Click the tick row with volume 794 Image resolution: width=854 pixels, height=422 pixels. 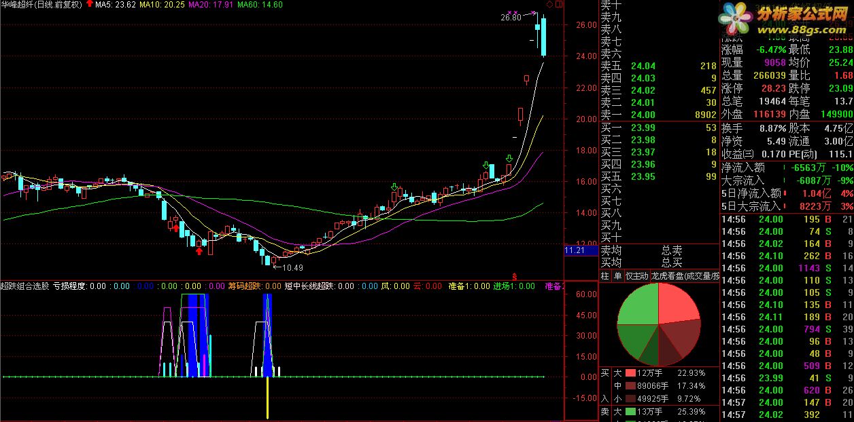(x=787, y=329)
